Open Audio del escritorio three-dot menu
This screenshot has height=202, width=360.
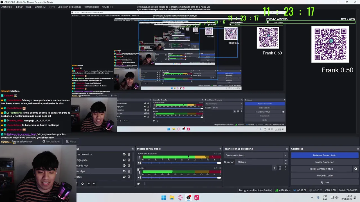139,158
